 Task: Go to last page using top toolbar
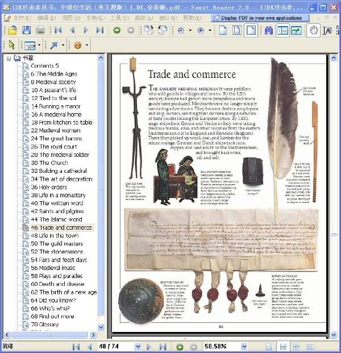(x=99, y=30)
